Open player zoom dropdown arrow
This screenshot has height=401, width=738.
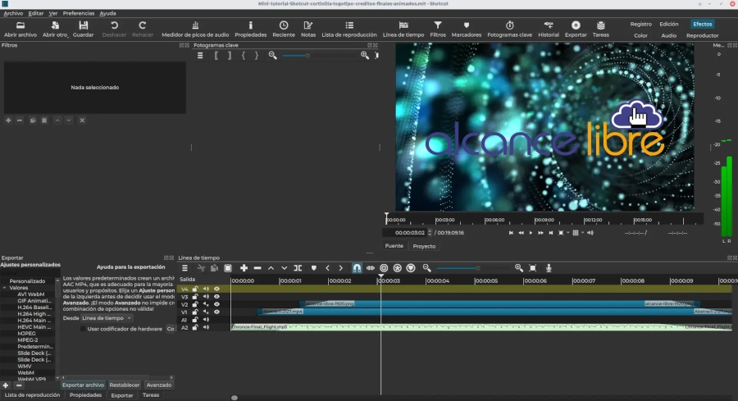click(x=568, y=233)
